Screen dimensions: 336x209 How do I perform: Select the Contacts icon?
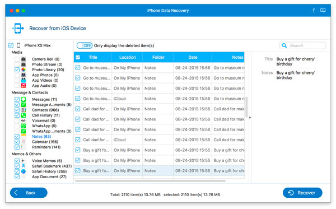pos(24,110)
